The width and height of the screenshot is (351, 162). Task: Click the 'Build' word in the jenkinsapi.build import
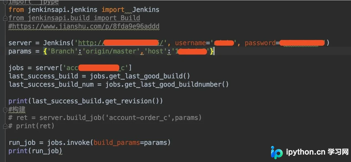(x=130, y=18)
